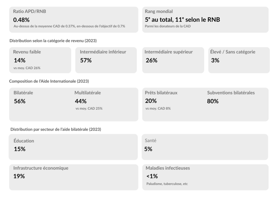Screen dimensions: 280x197
Task: Click the Santé 5% sector card
Action: tap(205, 147)
